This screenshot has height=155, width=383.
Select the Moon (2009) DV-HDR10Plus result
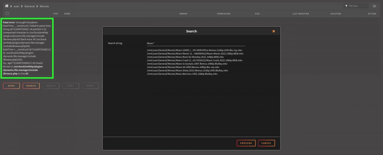[x=195, y=50]
